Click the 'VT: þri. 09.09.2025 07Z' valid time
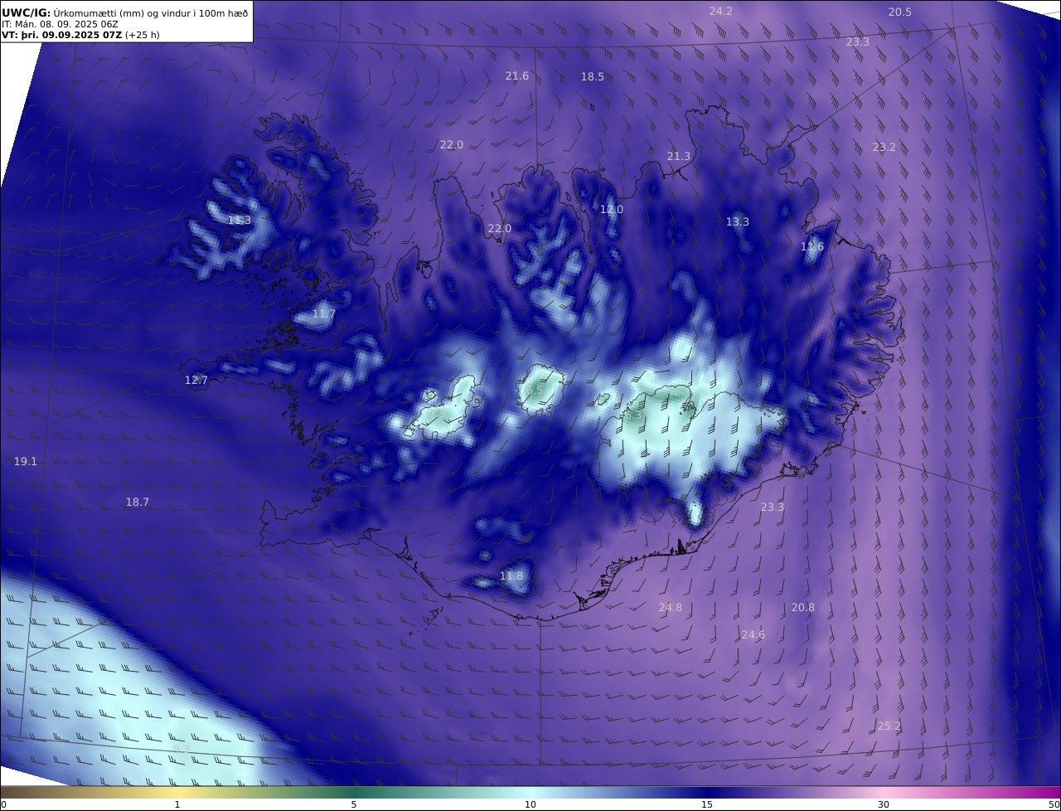 coord(61,35)
